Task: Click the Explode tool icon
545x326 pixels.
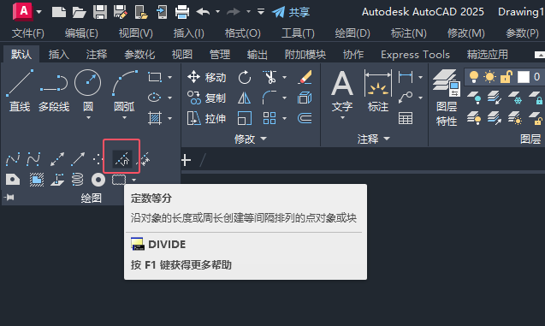Action: point(305,98)
